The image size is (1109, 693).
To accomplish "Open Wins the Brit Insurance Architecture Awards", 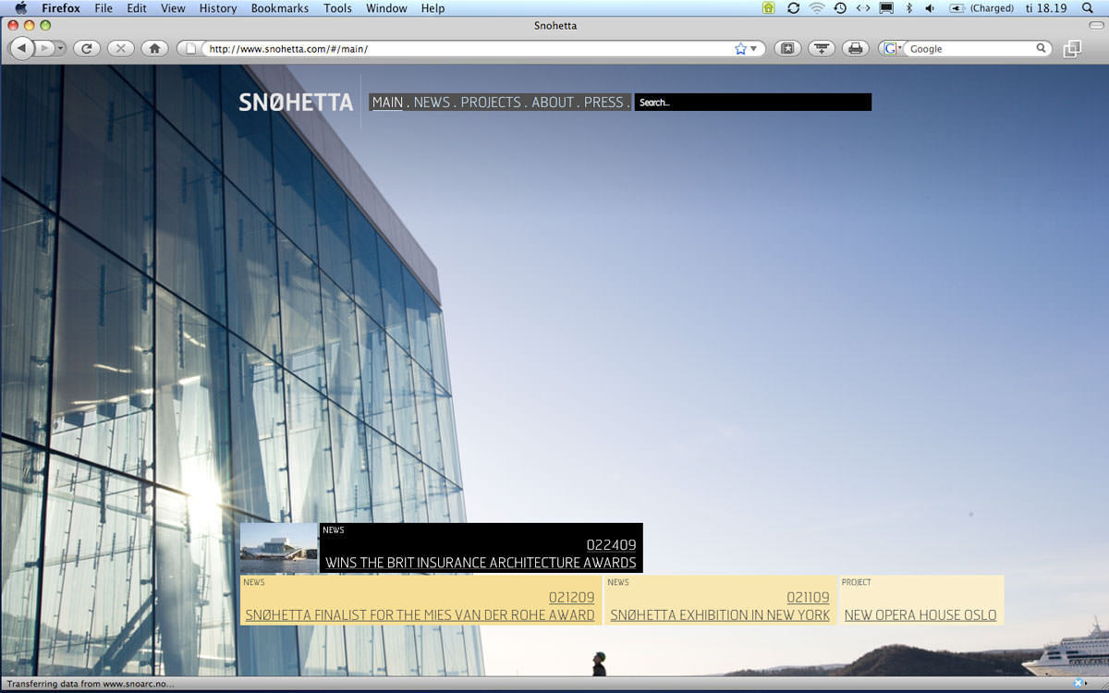I will (481, 562).
